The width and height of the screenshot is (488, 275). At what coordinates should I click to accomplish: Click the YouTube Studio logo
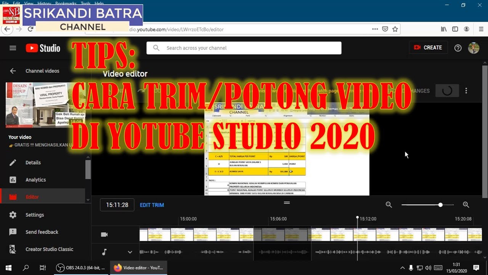(43, 48)
